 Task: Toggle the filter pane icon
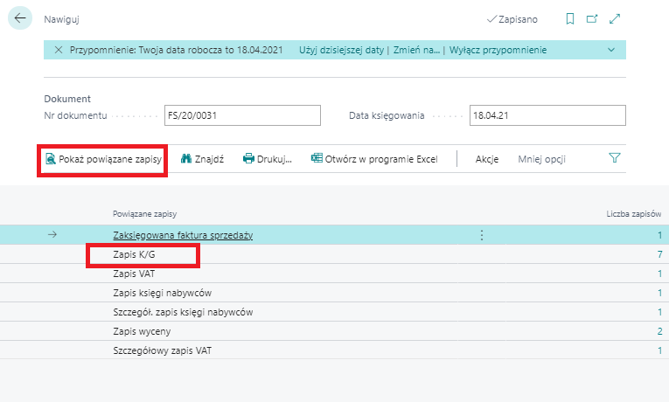[x=615, y=158]
